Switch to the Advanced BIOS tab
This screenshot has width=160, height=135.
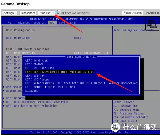24,22
